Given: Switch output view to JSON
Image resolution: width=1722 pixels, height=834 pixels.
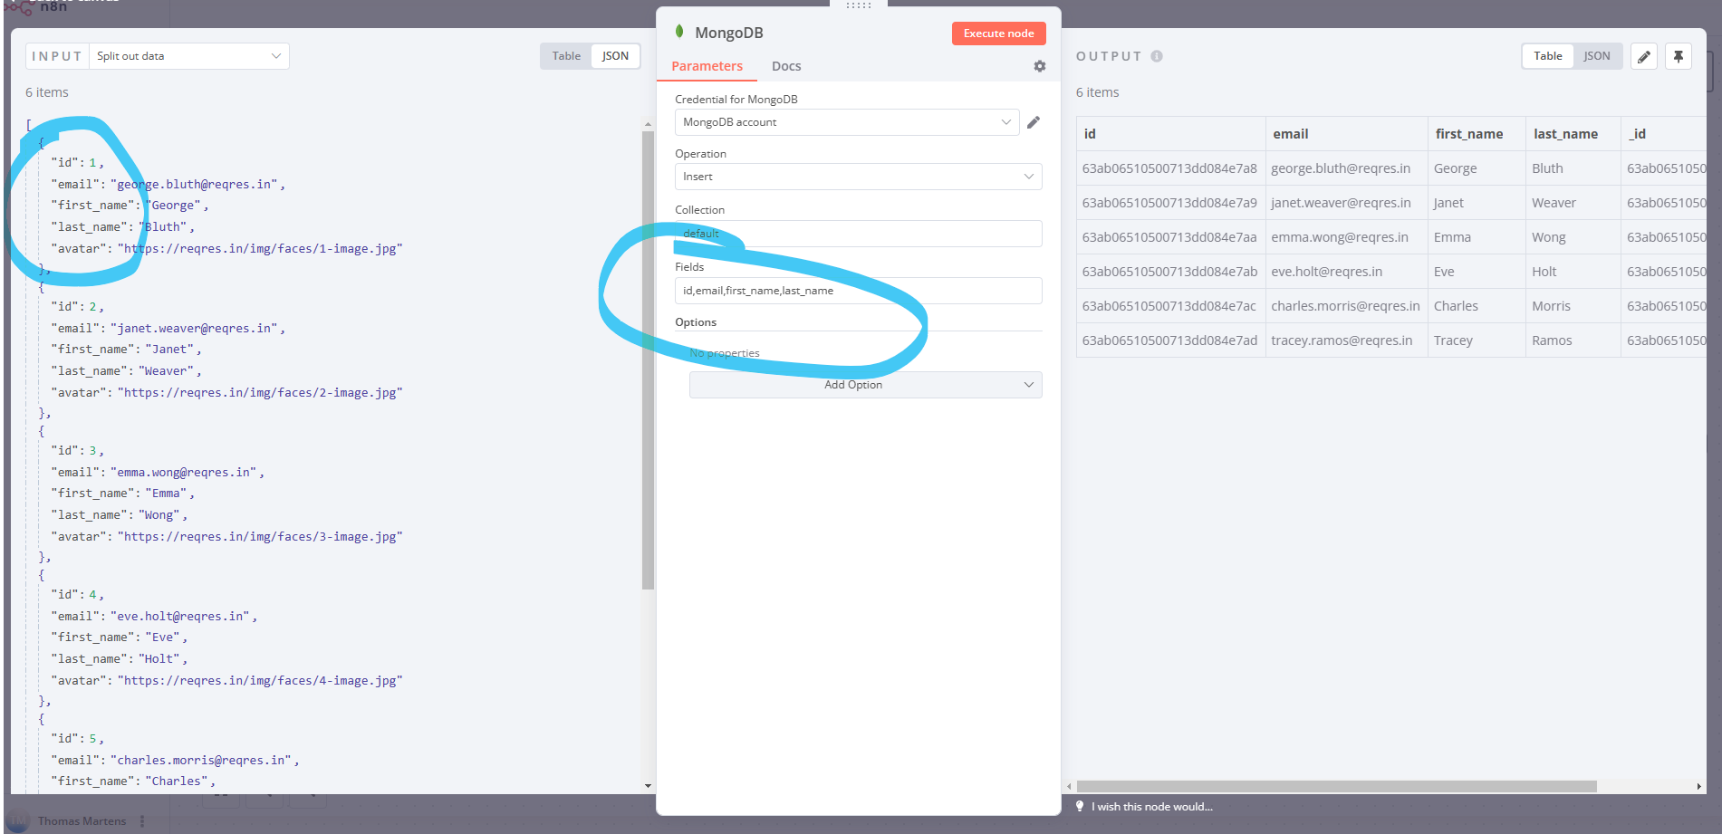Looking at the screenshot, I should tap(1597, 56).
